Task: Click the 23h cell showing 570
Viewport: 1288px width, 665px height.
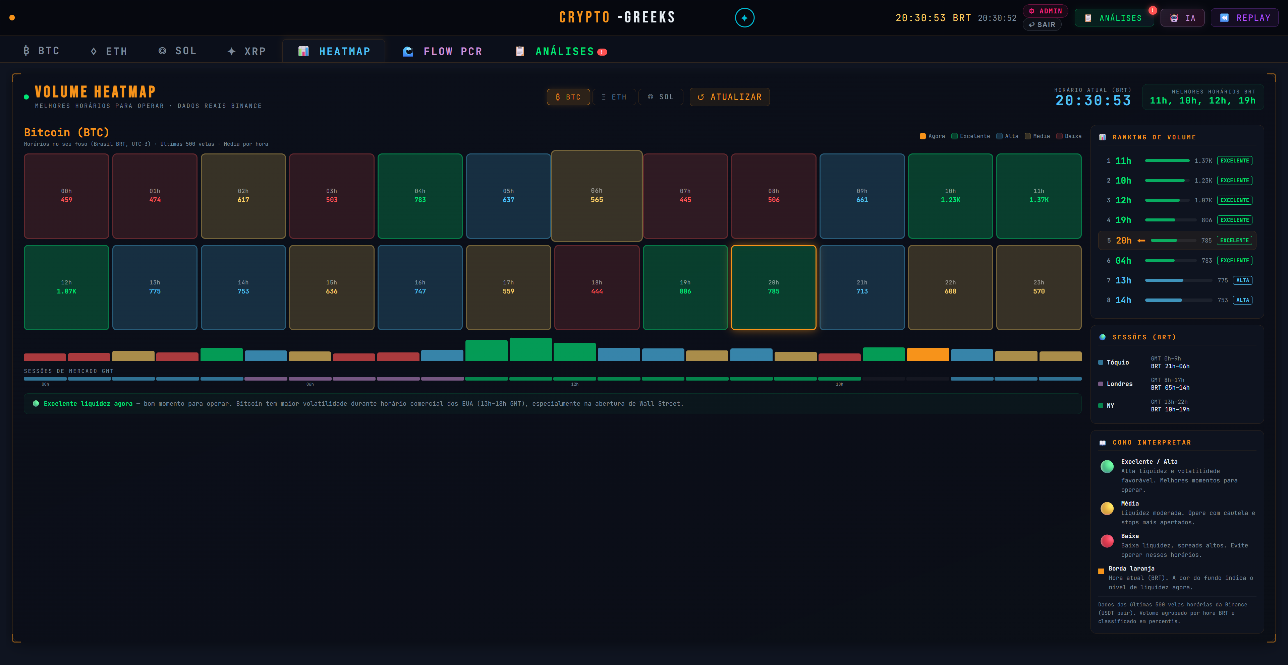Action: (1039, 287)
